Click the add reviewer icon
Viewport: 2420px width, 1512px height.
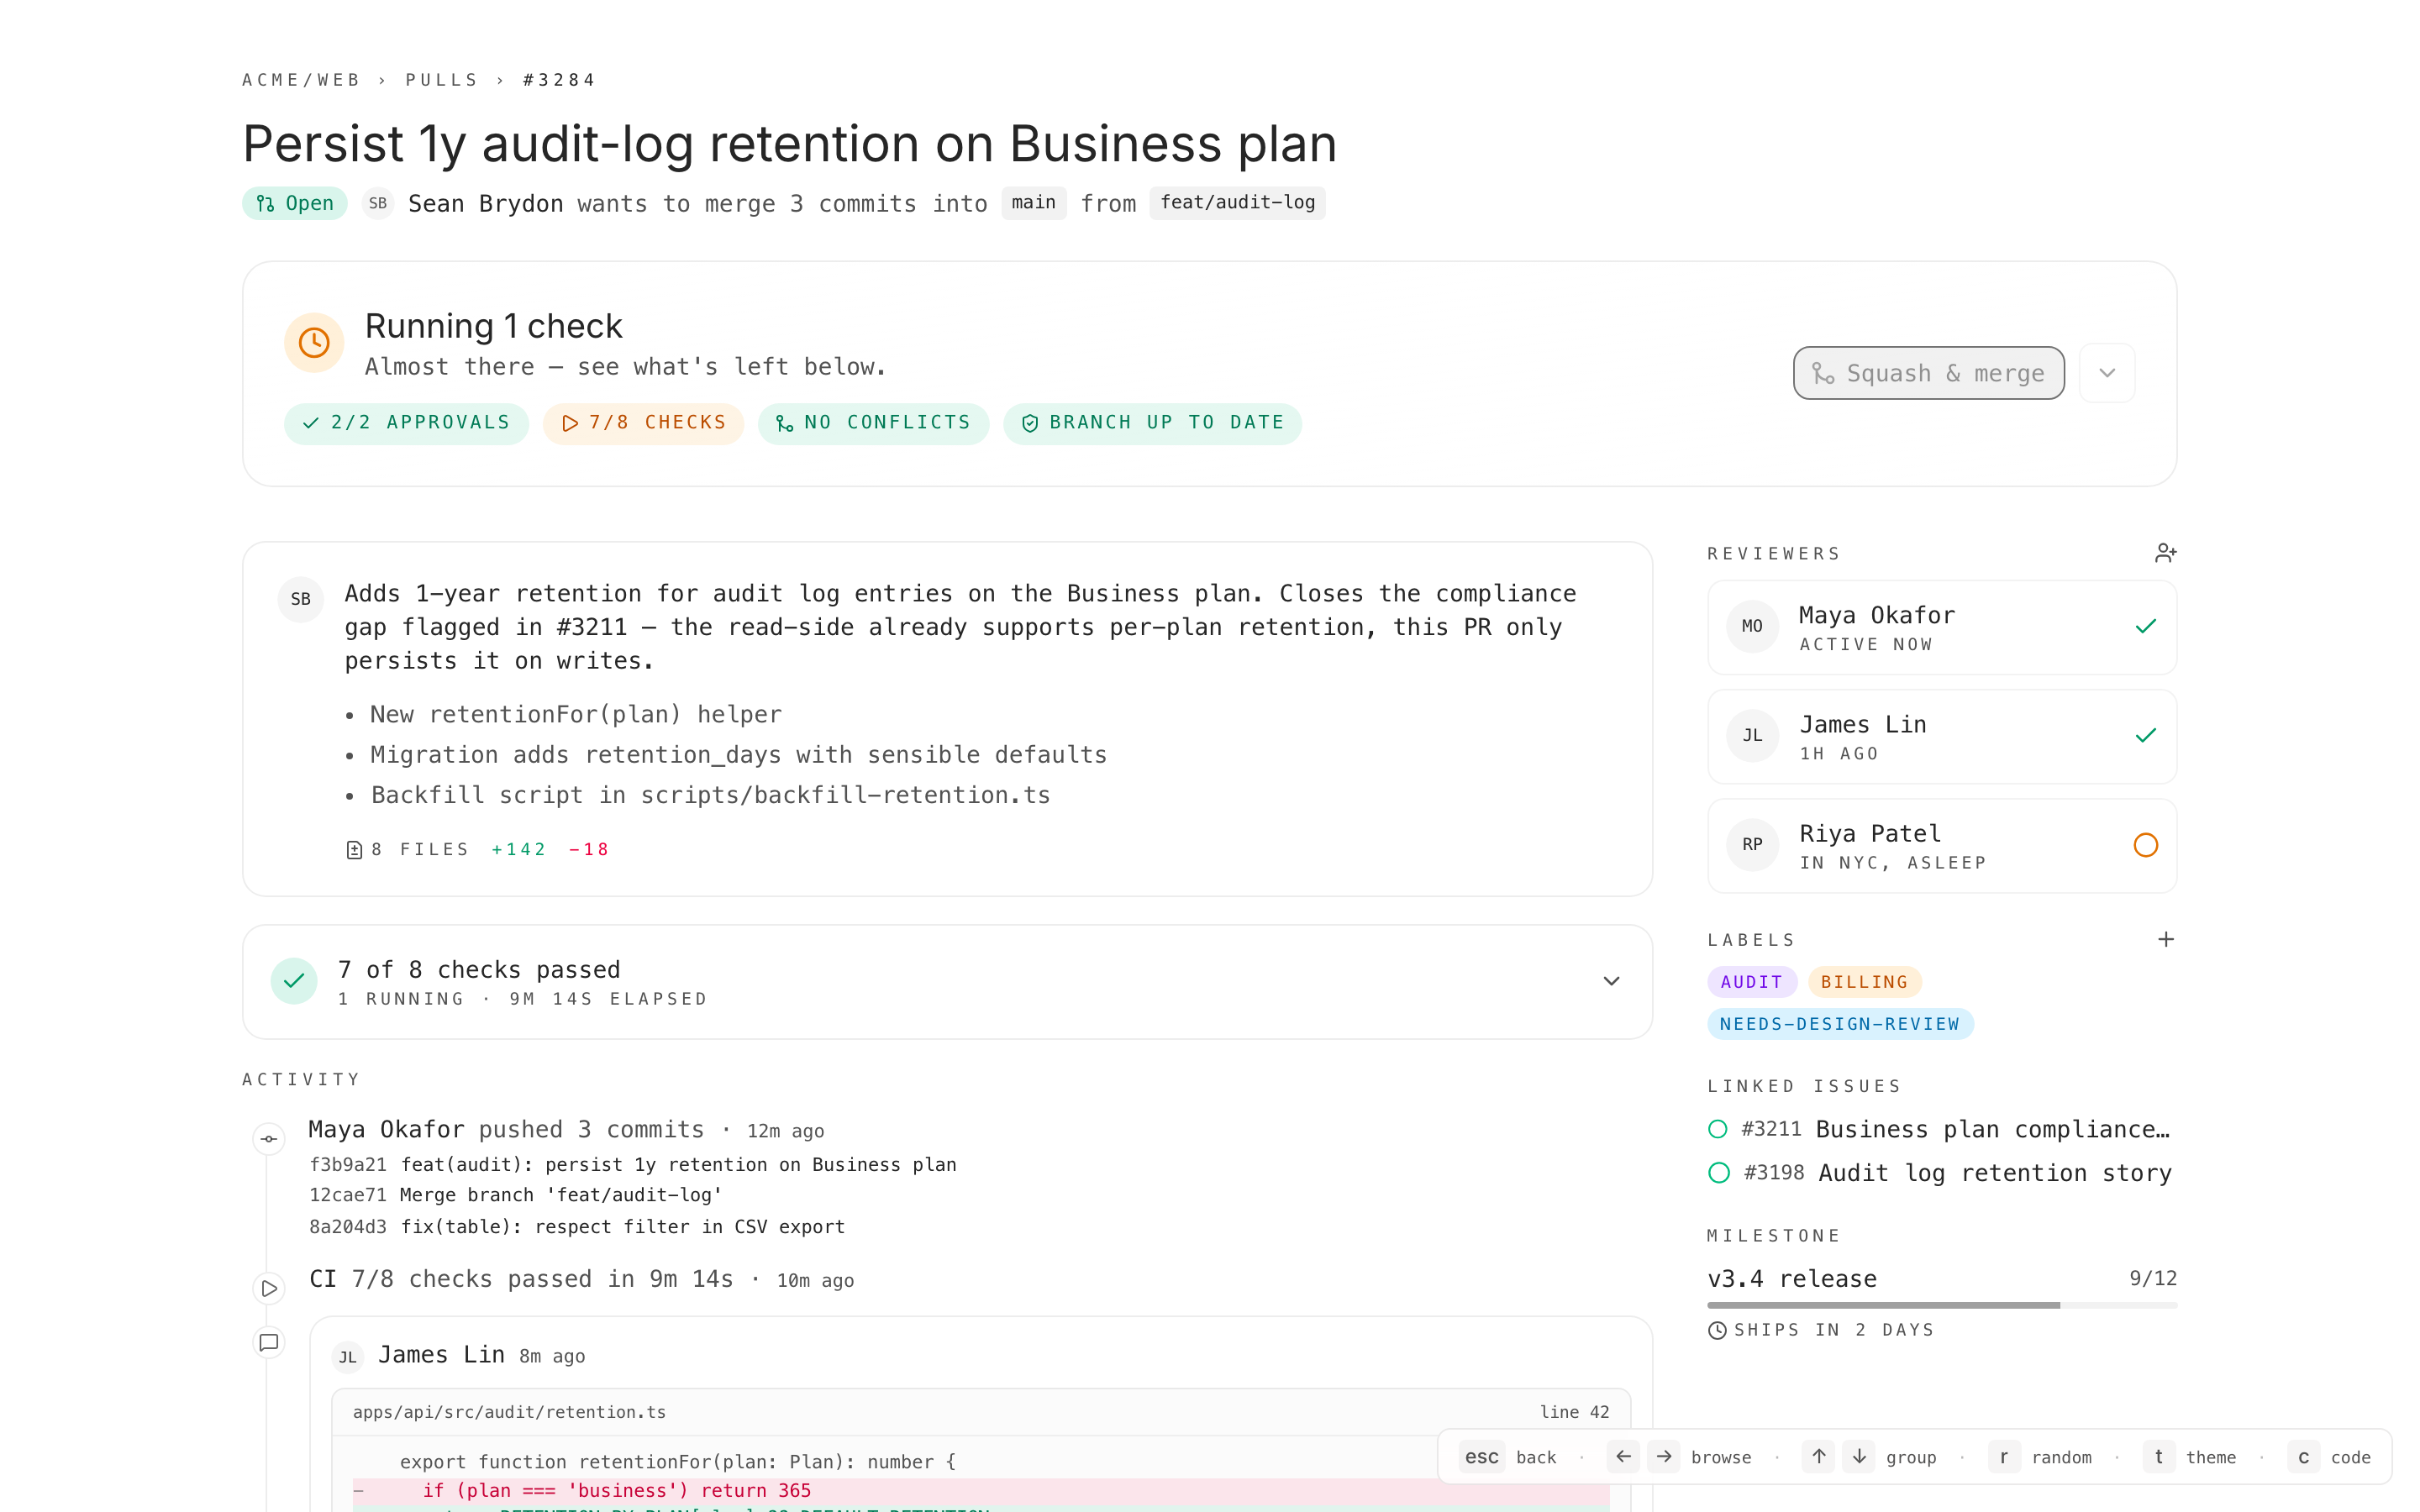coord(2165,553)
